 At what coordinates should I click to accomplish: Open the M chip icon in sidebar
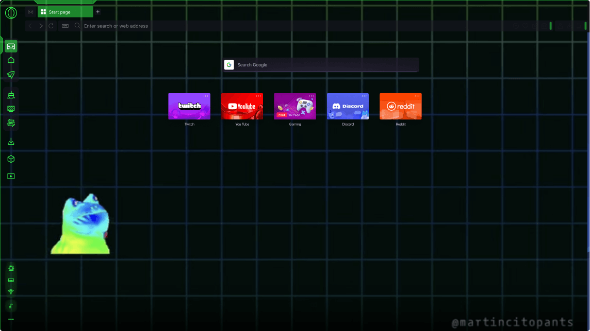11,123
